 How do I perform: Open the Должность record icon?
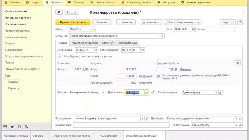coord(240,119)
